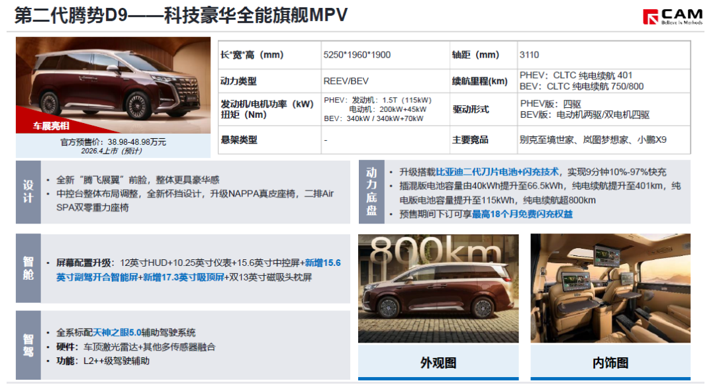Screen dimensions: 715x385
Task: Select the PHEV版: 四驱 text
Action: coord(550,104)
